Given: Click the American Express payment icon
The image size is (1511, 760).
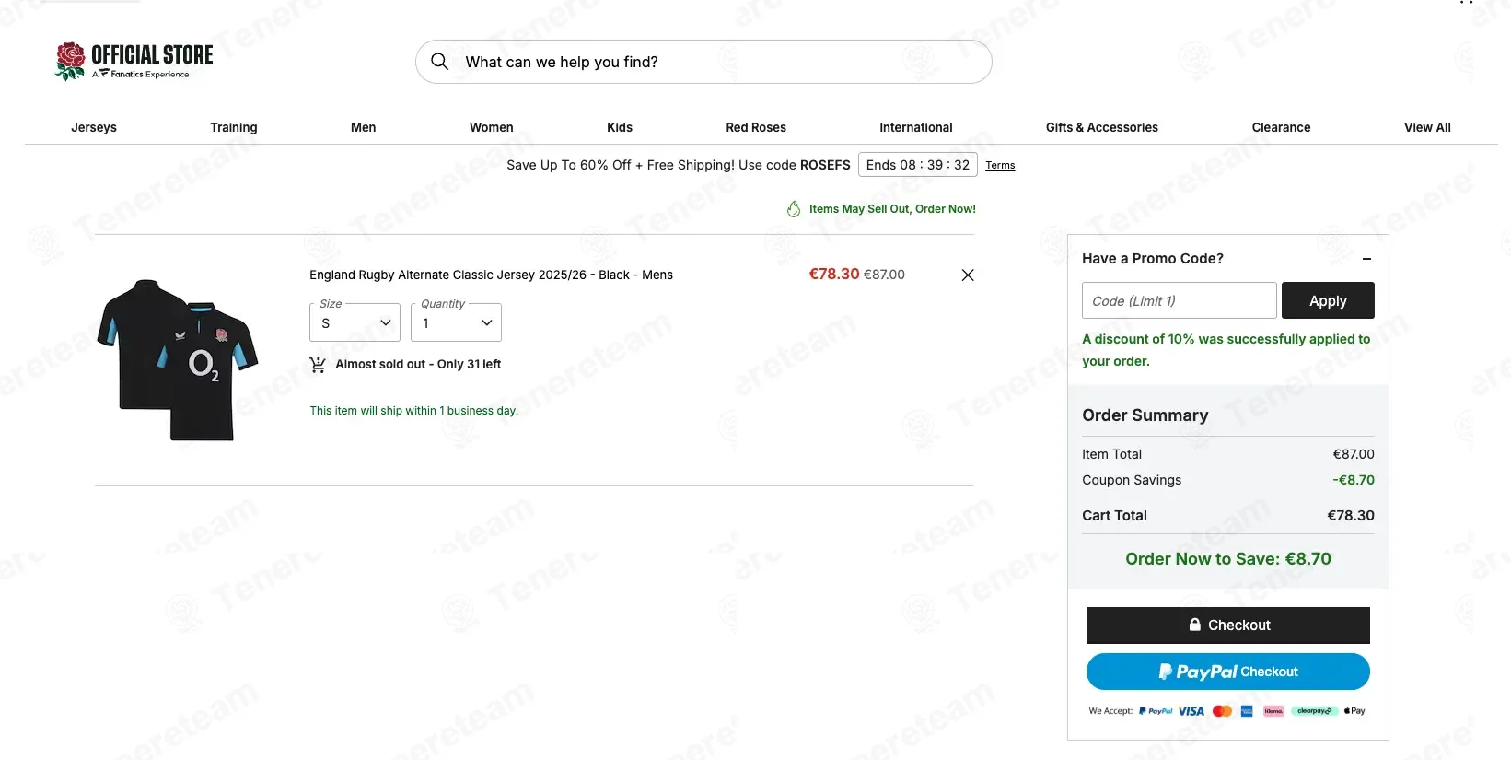Looking at the screenshot, I should [x=1247, y=711].
